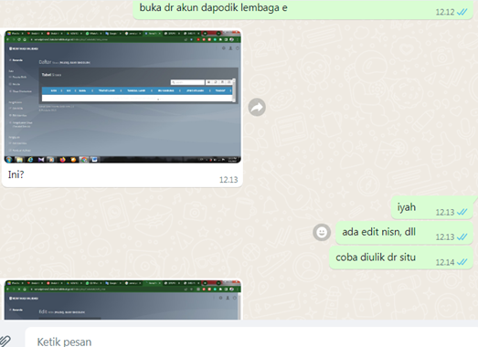Open the first screenshot captioned 'Ini?'

click(x=122, y=97)
